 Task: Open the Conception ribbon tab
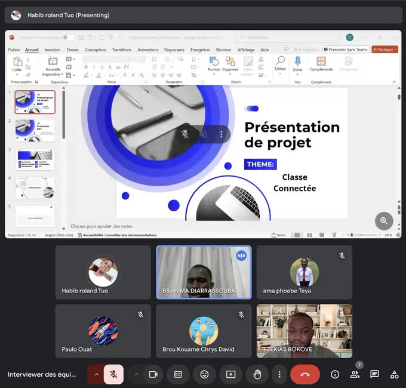[95, 50]
